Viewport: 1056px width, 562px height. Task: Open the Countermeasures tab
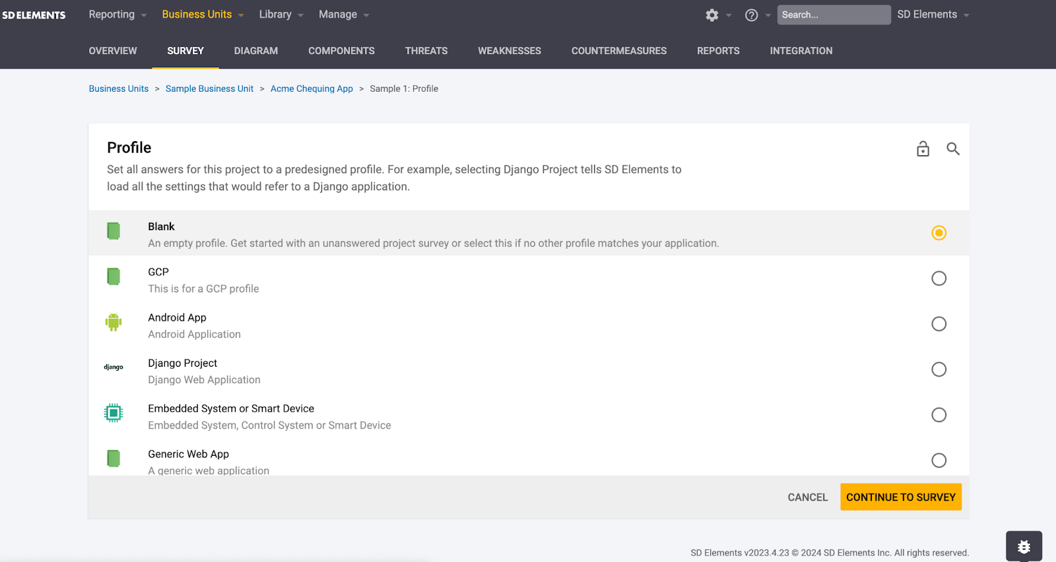coord(619,51)
